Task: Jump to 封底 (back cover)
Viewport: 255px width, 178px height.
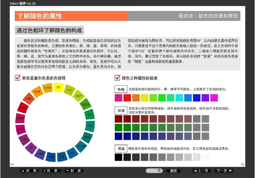Action: 74,171
